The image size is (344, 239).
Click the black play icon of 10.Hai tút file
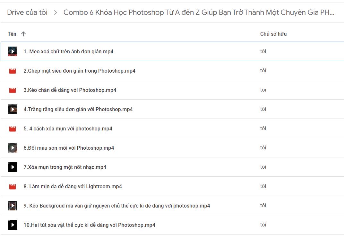pyautogui.click(x=13, y=225)
